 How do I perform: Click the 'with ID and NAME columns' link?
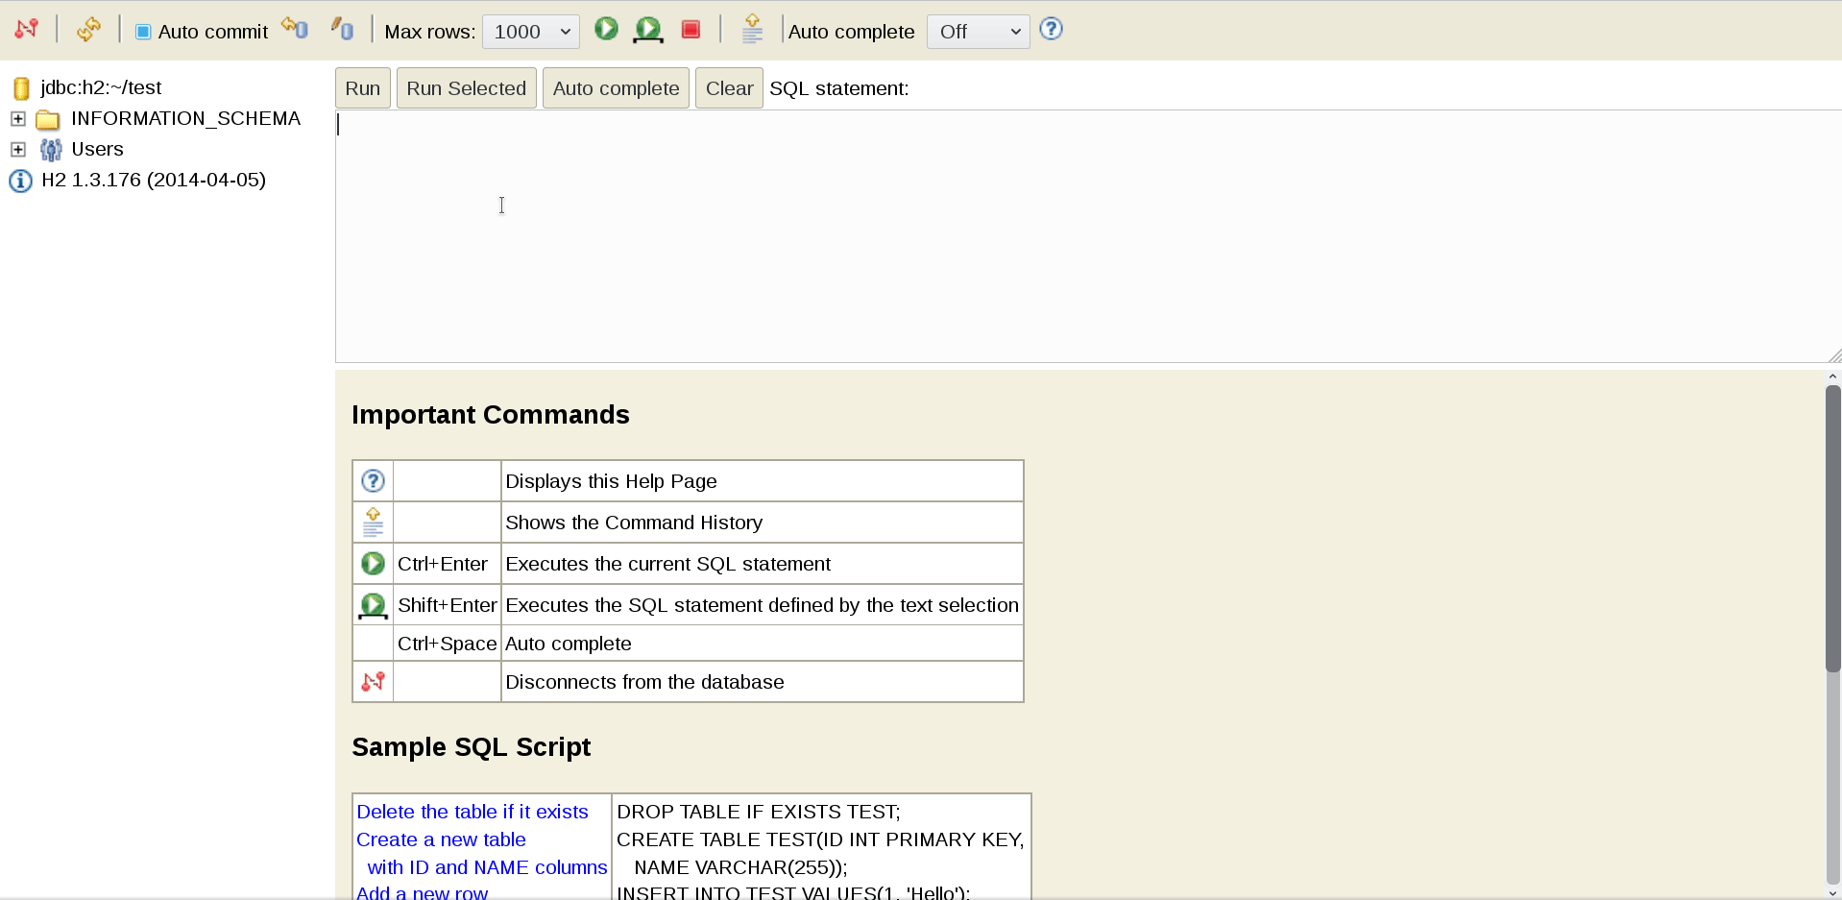tap(487, 867)
